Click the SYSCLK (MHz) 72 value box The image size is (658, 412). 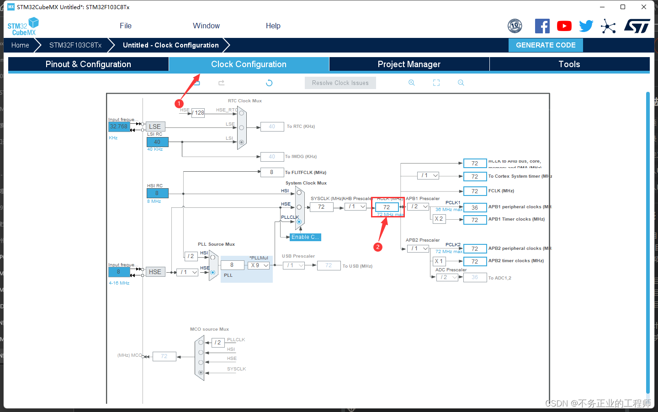point(321,207)
